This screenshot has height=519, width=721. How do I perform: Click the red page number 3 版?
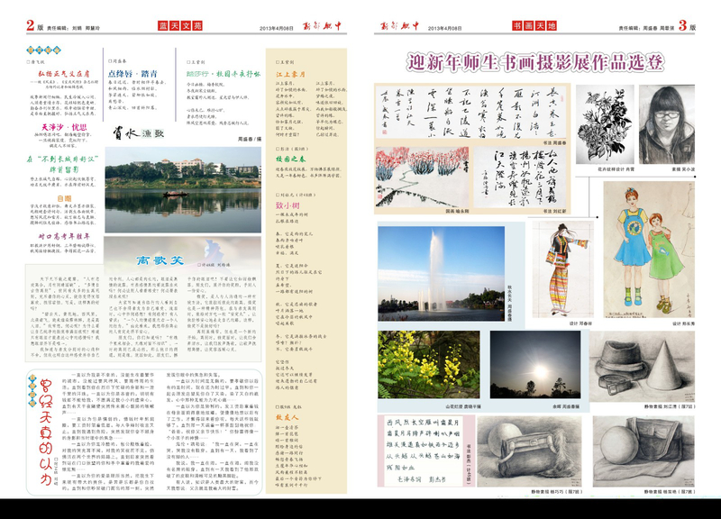[x=687, y=26]
